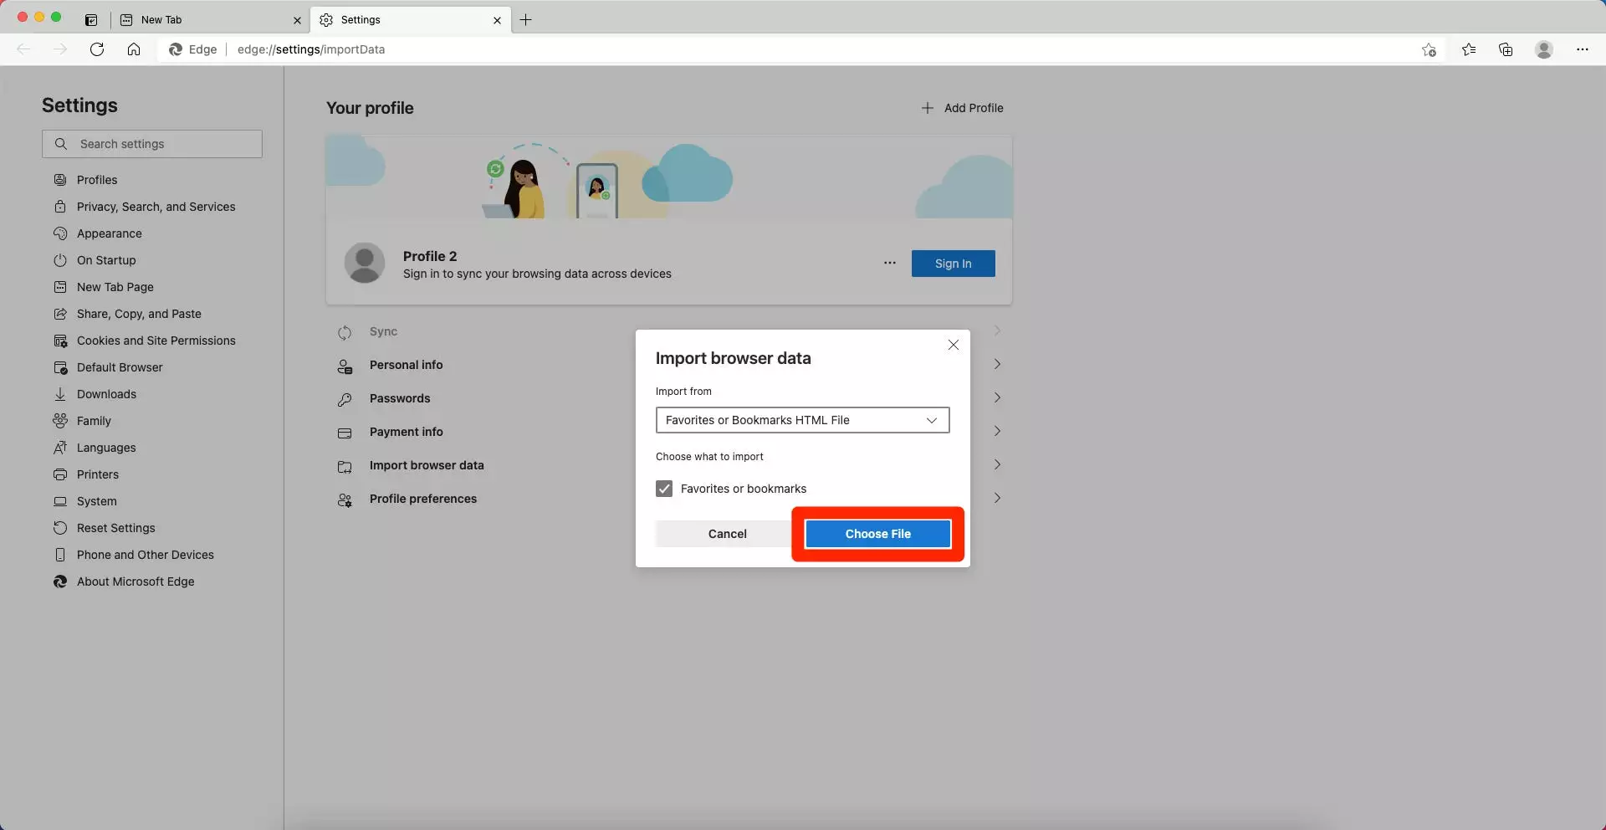The height and width of the screenshot is (830, 1606).
Task: Open Profile 2 more options ellipsis
Action: point(889,263)
